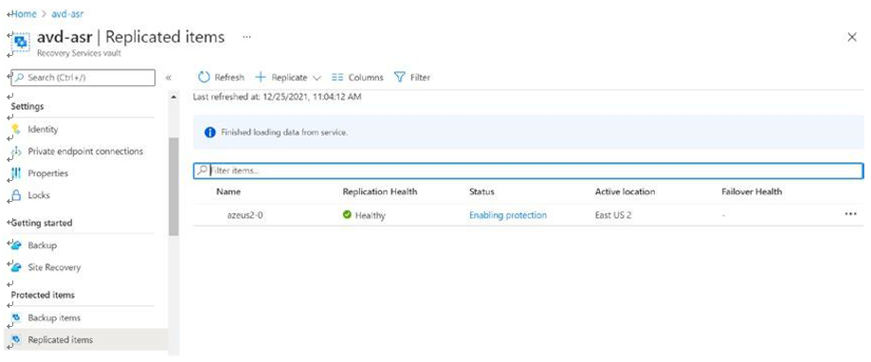Open the Filter button

(x=412, y=77)
